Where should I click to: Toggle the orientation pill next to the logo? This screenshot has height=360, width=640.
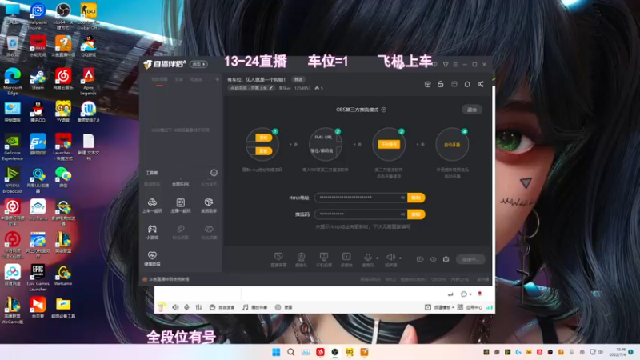198,64
